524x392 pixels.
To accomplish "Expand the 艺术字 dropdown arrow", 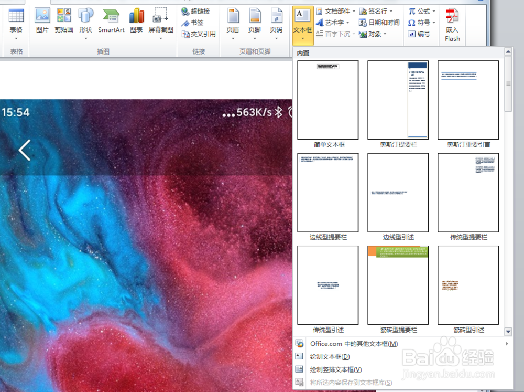I will (347, 23).
